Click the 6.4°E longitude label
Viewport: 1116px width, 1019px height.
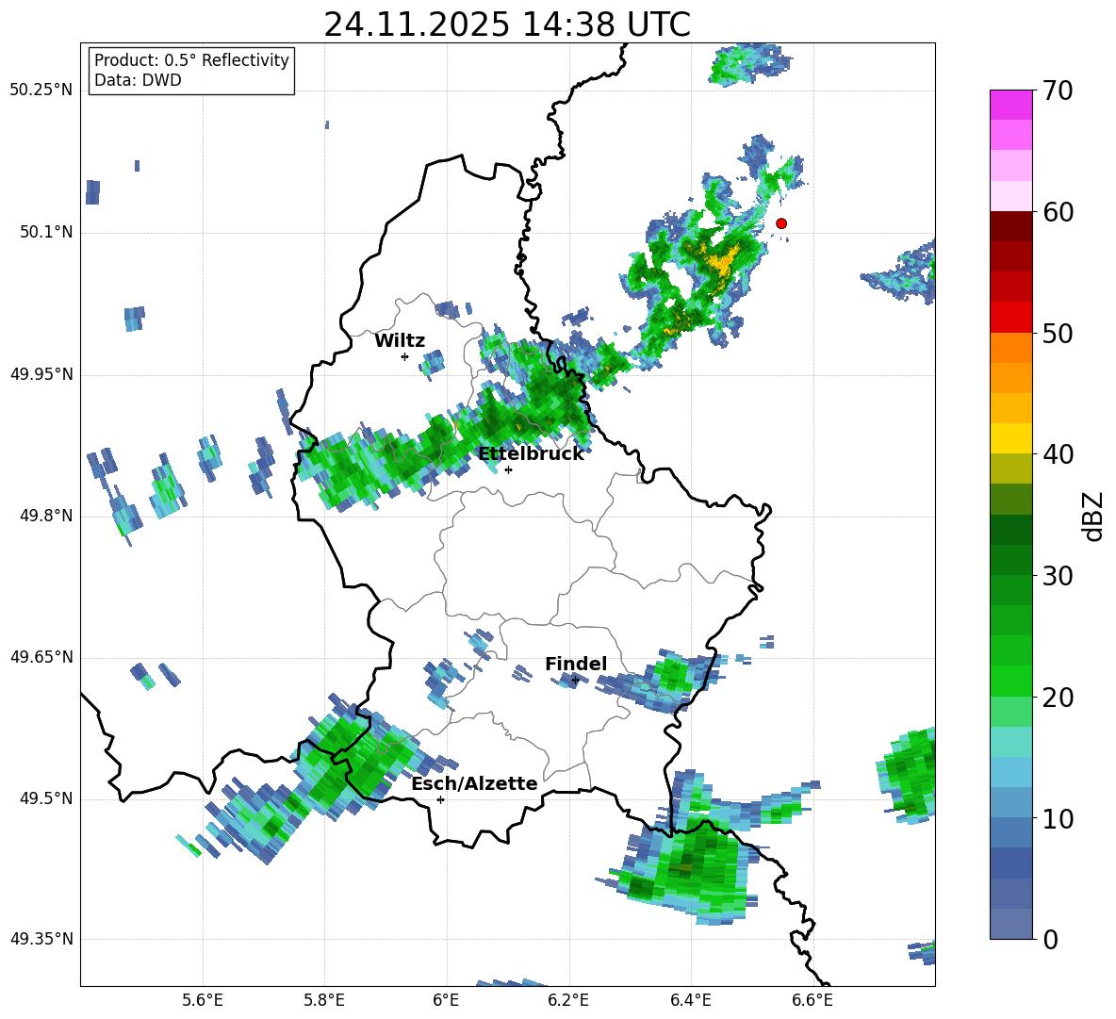coord(690,1000)
